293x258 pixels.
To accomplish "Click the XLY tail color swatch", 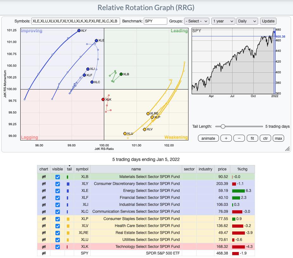I will pyautogui.click(x=68, y=184).
